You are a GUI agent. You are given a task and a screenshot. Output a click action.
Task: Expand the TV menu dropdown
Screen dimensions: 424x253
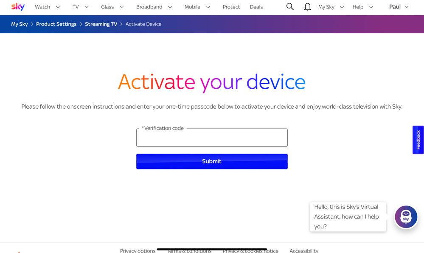(81, 7)
